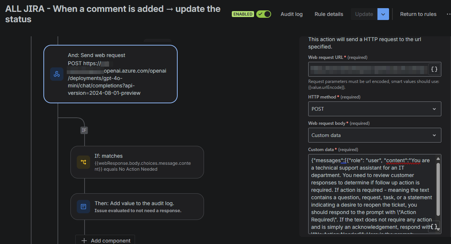Open smart values picker for Web request URL
The width and height of the screenshot is (451, 244).
point(433,69)
